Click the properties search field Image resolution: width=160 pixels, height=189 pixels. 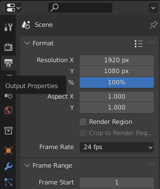tap(80, 8)
